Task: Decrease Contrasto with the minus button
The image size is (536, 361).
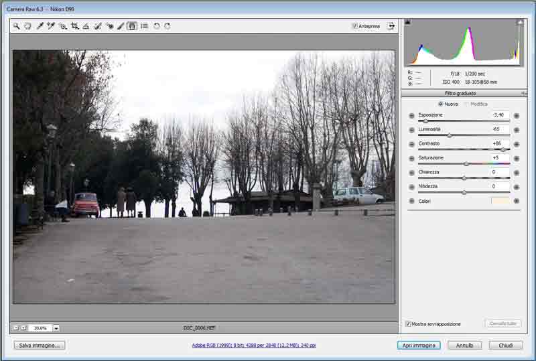Action: [411, 144]
